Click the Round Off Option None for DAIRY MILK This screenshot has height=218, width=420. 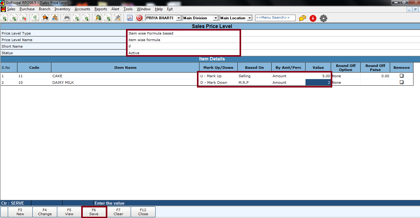point(346,83)
